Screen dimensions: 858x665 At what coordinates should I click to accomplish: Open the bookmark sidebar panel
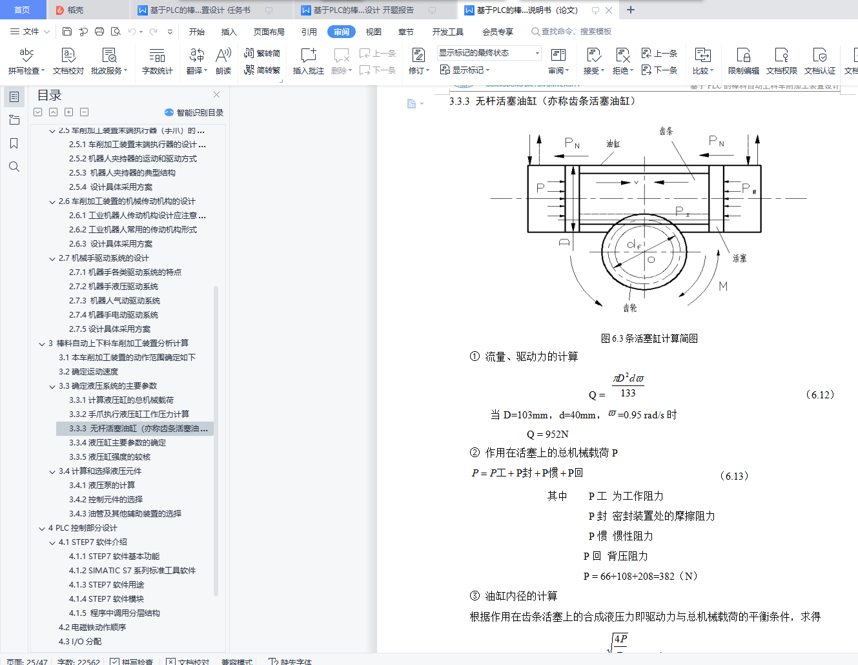tap(14, 143)
